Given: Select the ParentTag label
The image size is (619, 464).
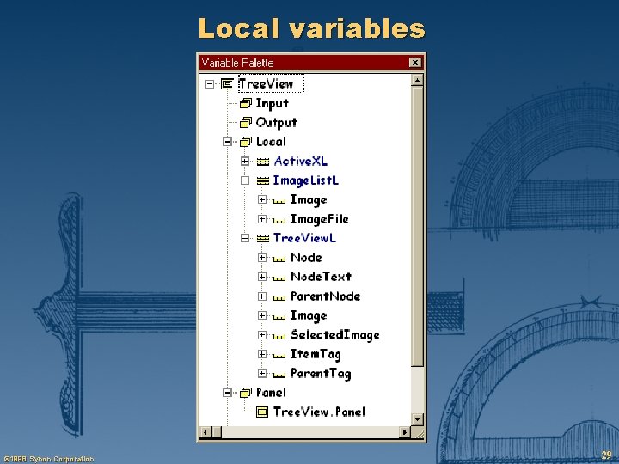Looking at the screenshot, I should coord(321,374).
